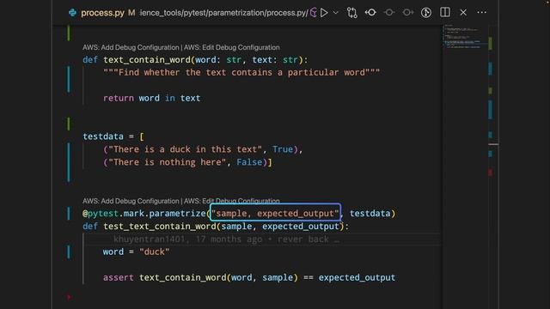This screenshot has height=309, width=550.
Task: Click the khuyentran1401 17 months ago blame annotation
Action: point(226,239)
